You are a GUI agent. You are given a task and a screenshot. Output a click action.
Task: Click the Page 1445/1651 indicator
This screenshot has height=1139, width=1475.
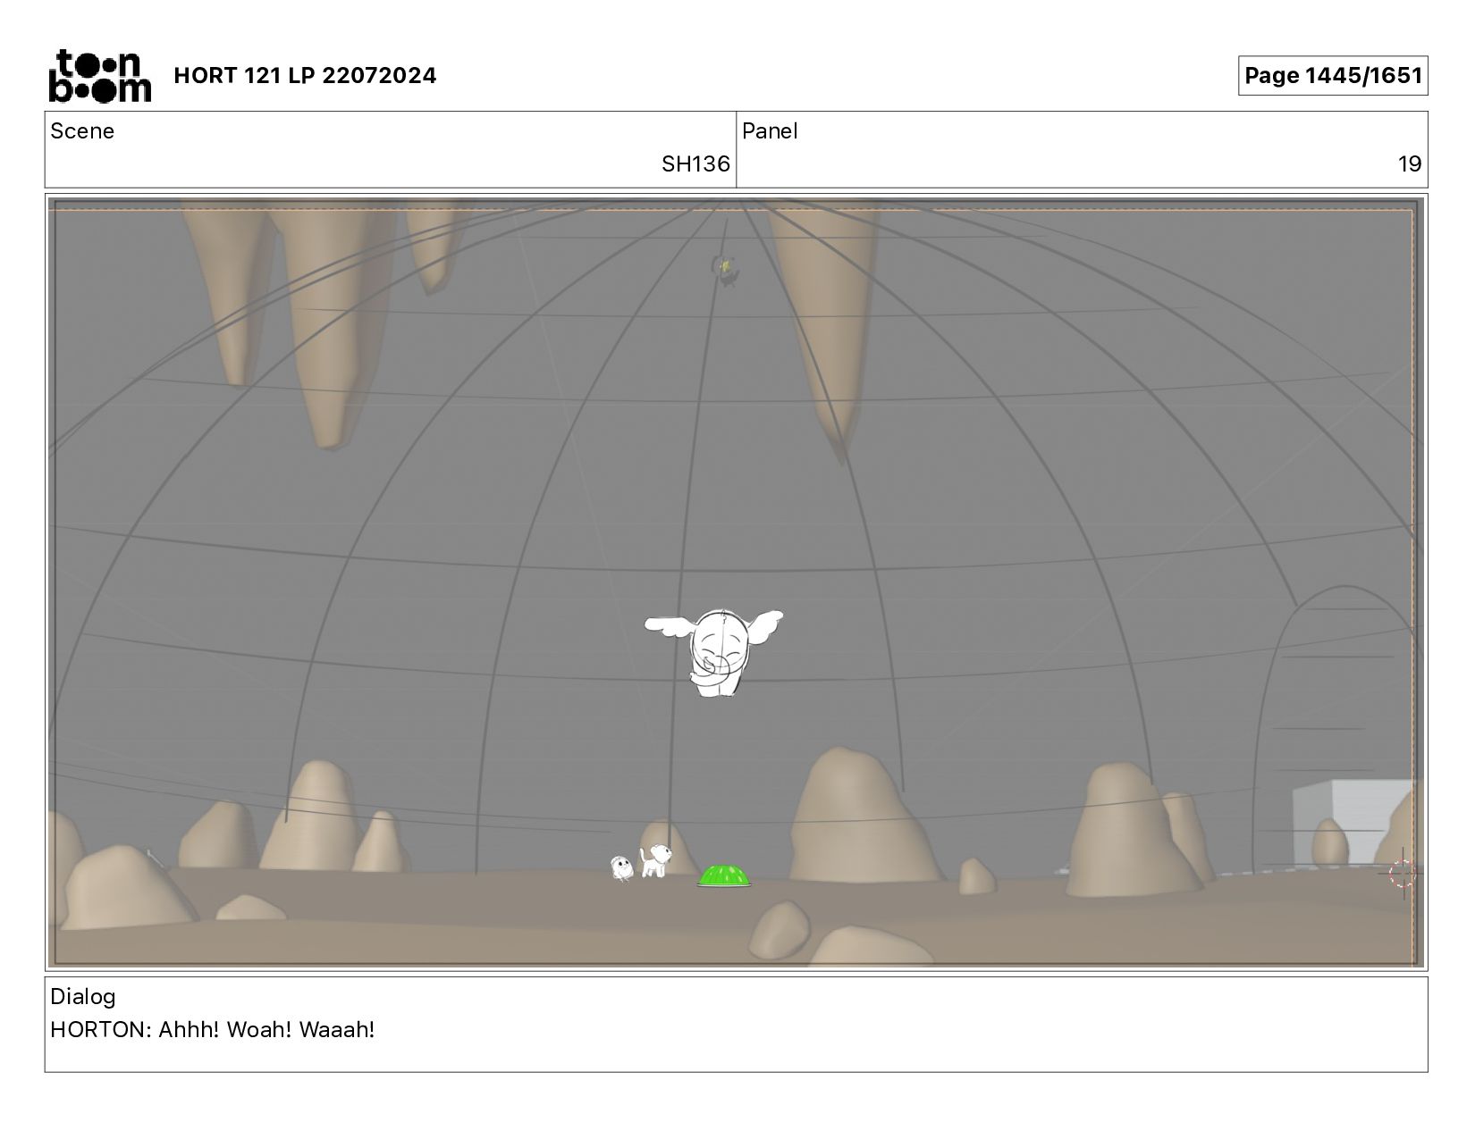tap(1333, 76)
